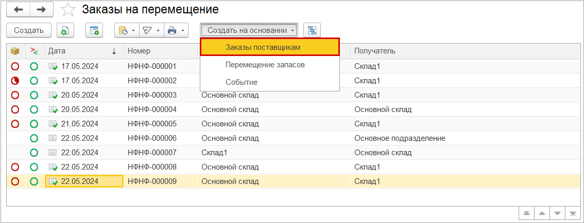This screenshot has height=223, width=584.
Task: Click green status circle for НФНФ-000006
Action: 34,138
